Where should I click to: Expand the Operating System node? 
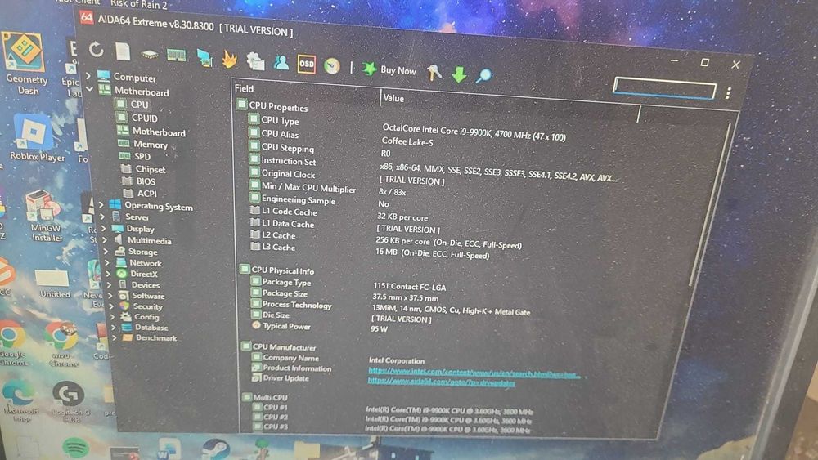[101, 205]
